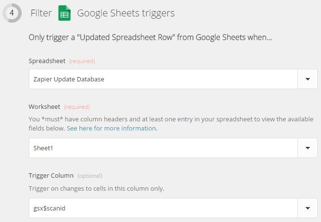The height and width of the screenshot is (222, 321).
Task: Follow the See here for more information link
Action: pyautogui.click(x=112, y=129)
